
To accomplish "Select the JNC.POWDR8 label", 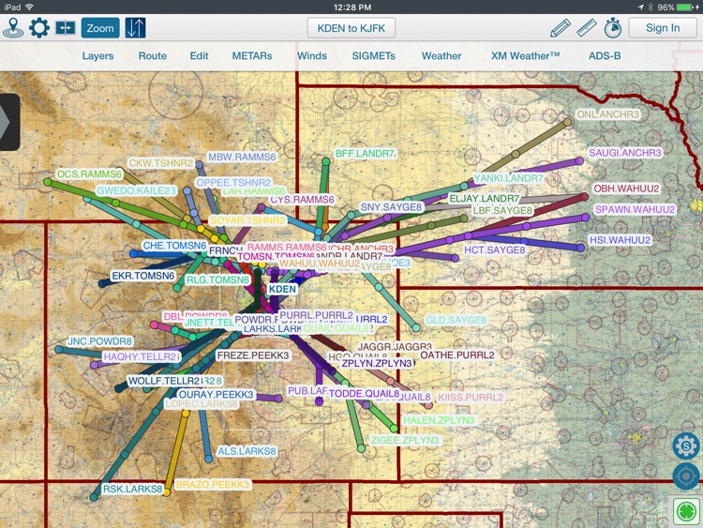I will point(99,341).
